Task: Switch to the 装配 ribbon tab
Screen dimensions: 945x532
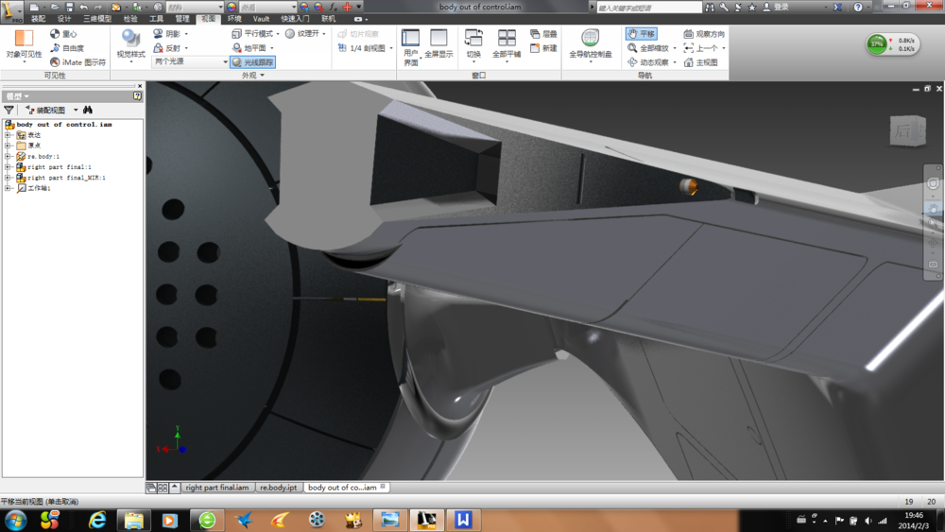Action: click(39, 19)
